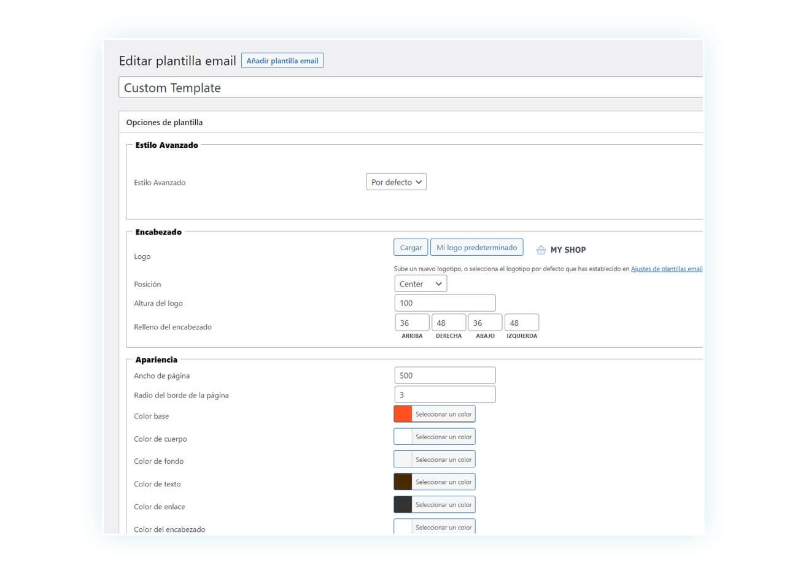Open the Color de fondo color picker
798x584 pixels.
tap(435, 459)
